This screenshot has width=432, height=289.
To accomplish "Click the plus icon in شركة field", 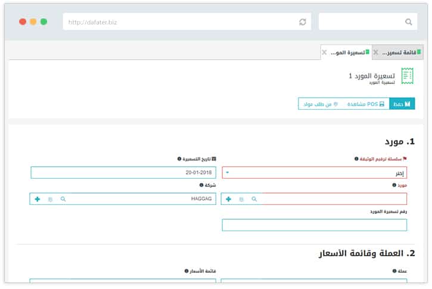I will (38, 199).
